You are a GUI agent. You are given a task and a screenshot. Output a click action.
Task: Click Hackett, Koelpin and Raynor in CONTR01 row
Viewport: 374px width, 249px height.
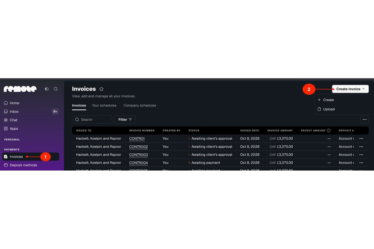[x=99, y=139]
